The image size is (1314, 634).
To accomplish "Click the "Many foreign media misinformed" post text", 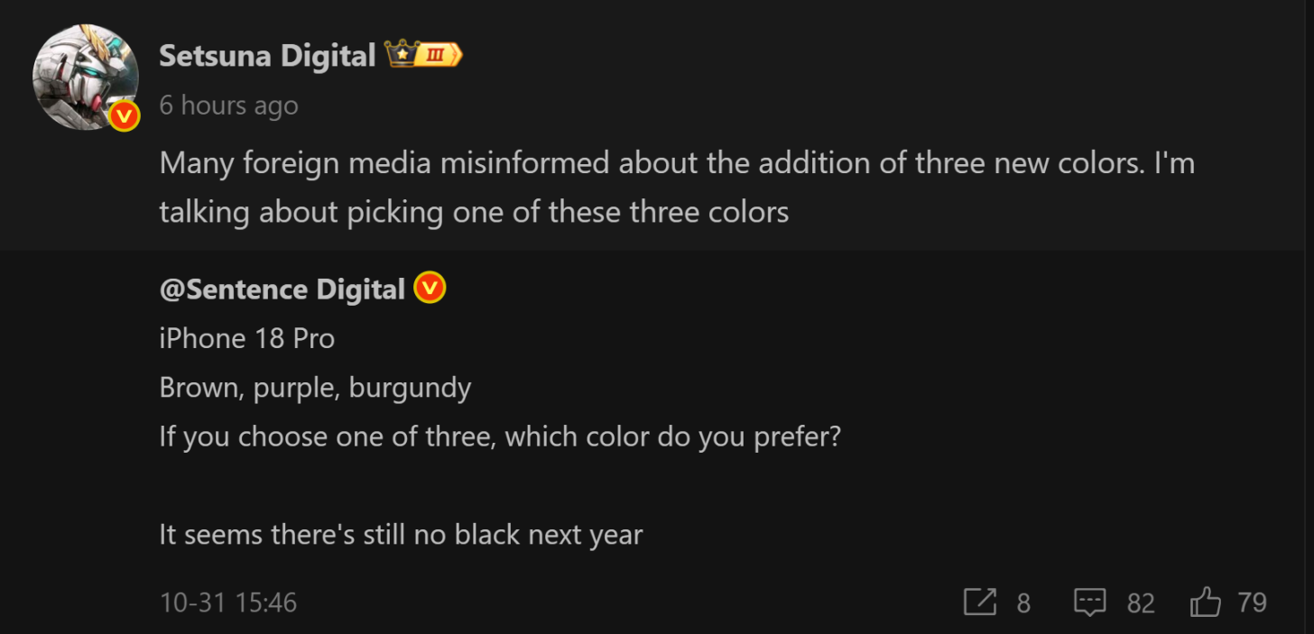I will (x=677, y=164).
